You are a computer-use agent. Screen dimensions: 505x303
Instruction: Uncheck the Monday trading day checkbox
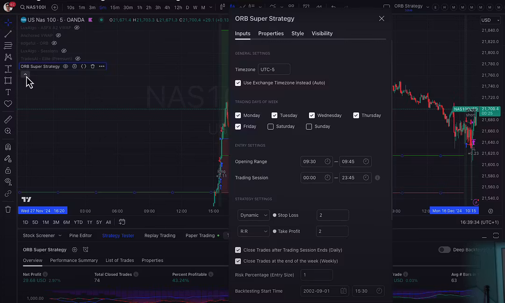[238, 115]
